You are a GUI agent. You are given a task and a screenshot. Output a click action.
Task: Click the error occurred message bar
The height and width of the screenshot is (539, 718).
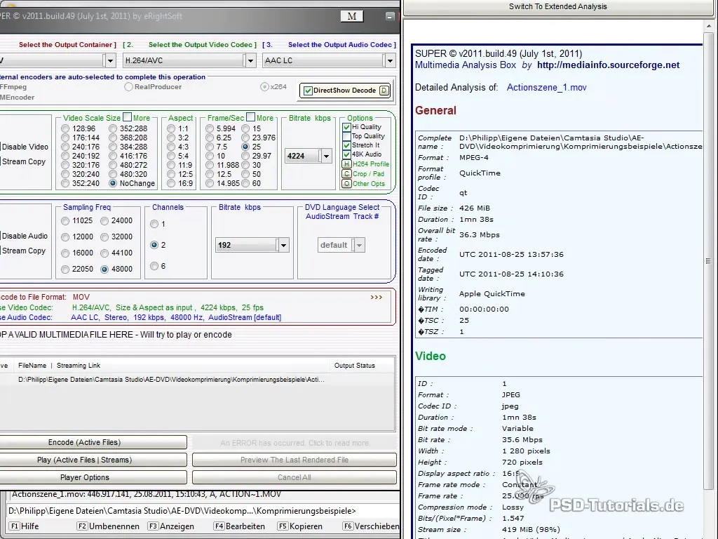pos(294,443)
